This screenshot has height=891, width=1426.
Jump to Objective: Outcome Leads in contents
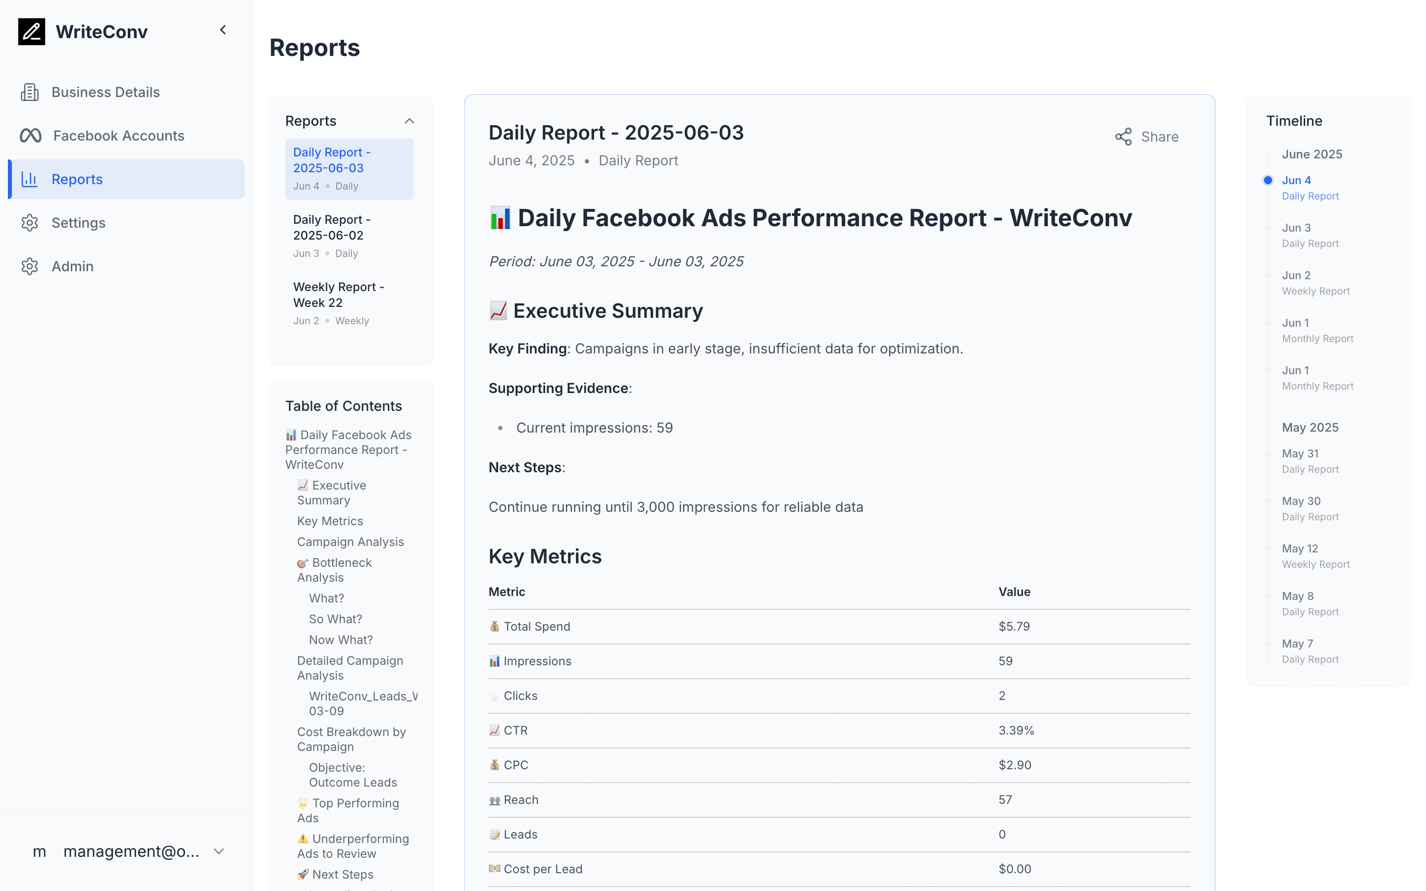353,775
